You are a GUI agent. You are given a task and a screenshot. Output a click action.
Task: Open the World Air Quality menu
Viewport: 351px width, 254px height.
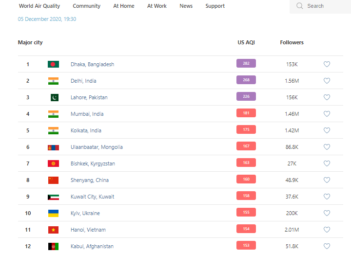(x=39, y=6)
